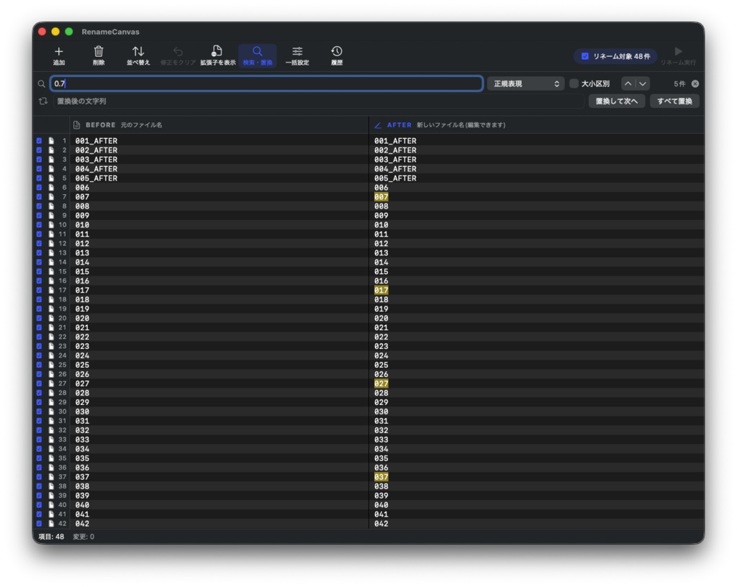The width and height of the screenshot is (737, 587).
Task: Click the 置換後の文字列 replacement field
Action: tap(318, 101)
